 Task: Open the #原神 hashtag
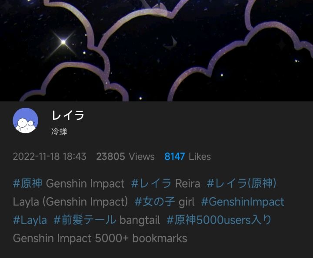27,183
